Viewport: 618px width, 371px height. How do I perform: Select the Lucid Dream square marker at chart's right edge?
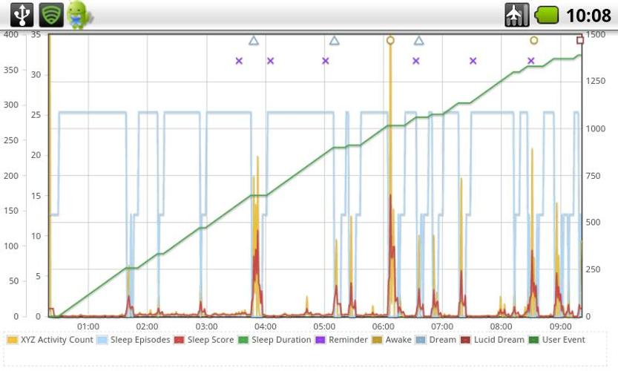pyautogui.click(x=580, y=40)
